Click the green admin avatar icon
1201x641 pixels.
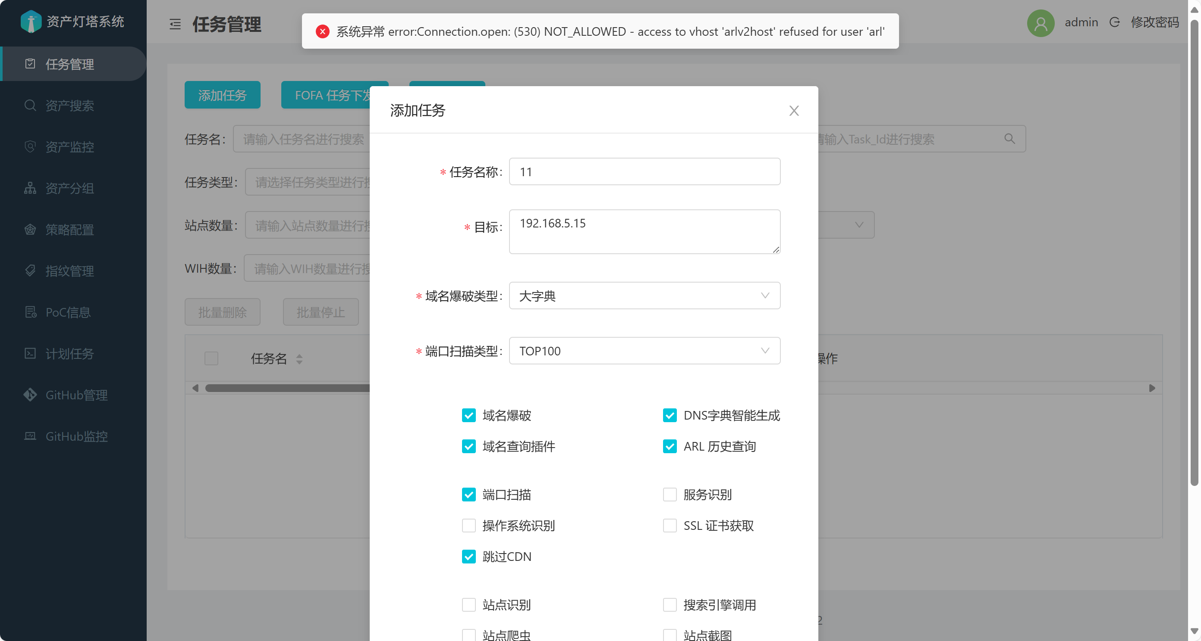point(1041,23)
